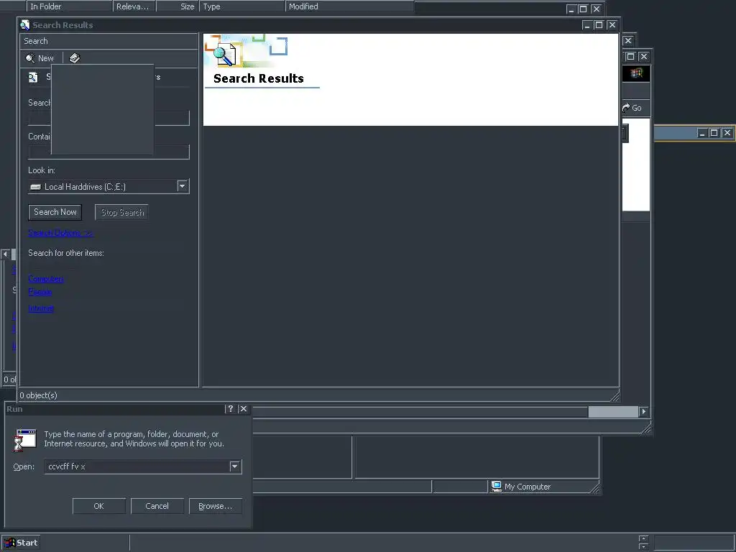The image size is (736, 552).
Task: Close the Search Results window
Action: click(x=612, y=25)
